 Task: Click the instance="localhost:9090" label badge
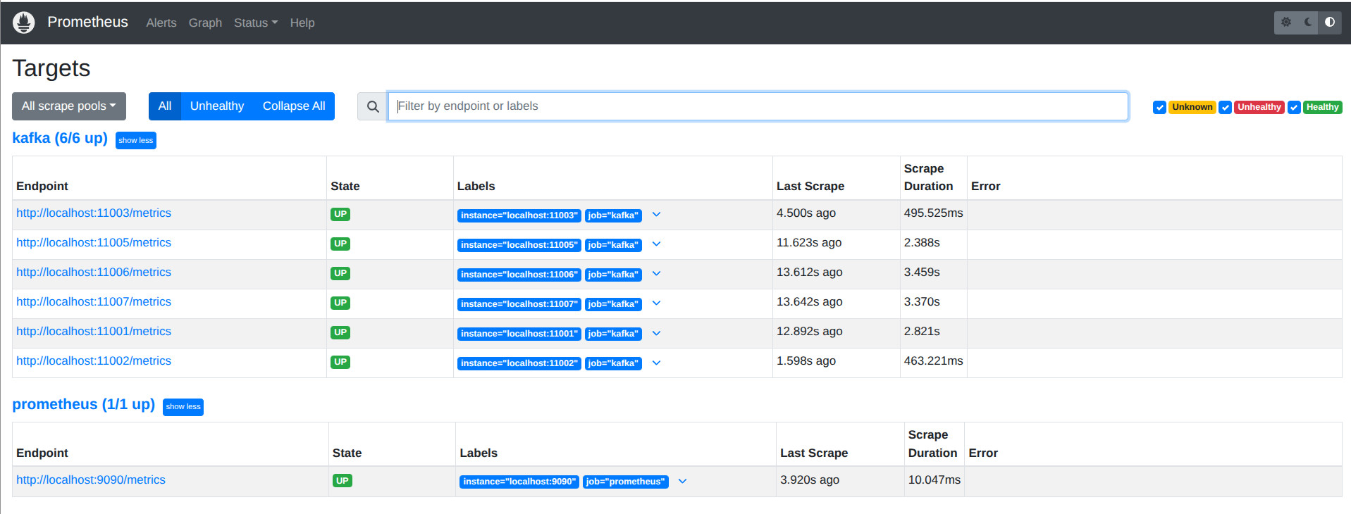point(519,482)
